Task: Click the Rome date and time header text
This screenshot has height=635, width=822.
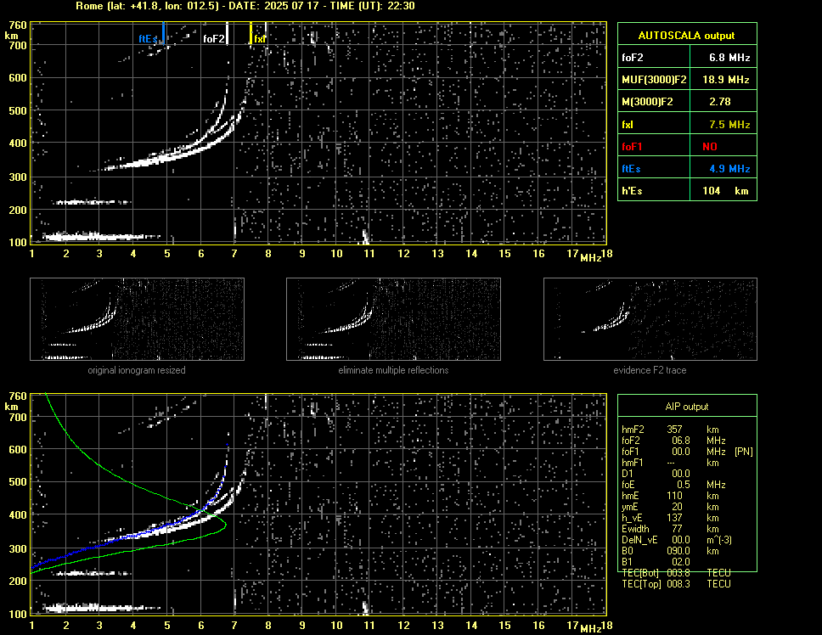Action: [245, 6]
